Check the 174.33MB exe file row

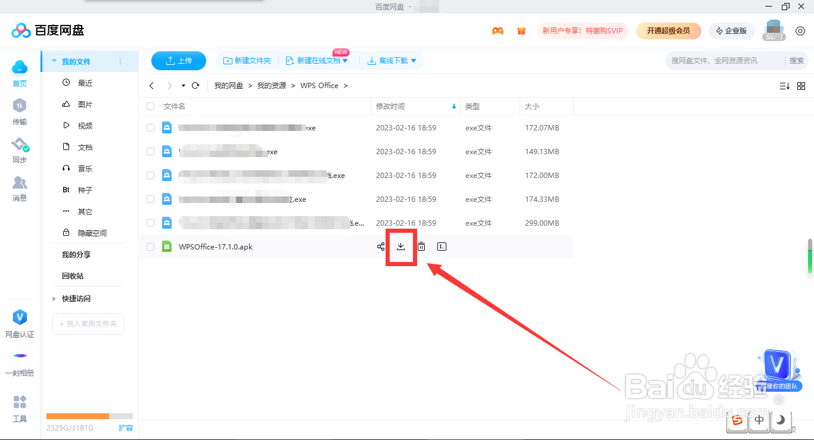tap(151, 199)
